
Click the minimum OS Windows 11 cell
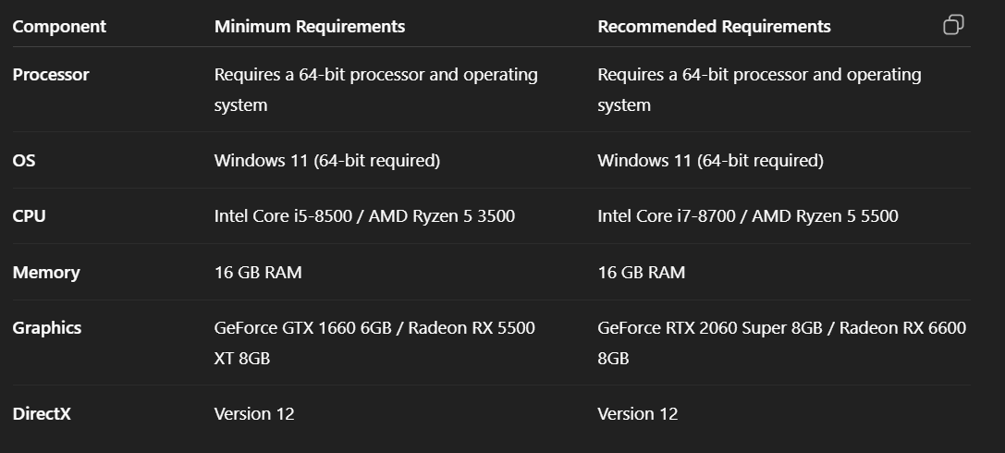(x=326, y=161)
